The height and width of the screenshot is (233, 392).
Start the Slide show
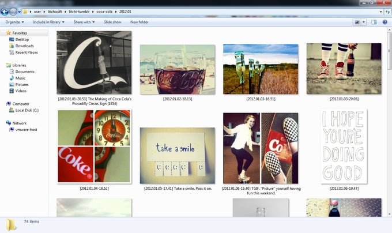click(112, 22)
